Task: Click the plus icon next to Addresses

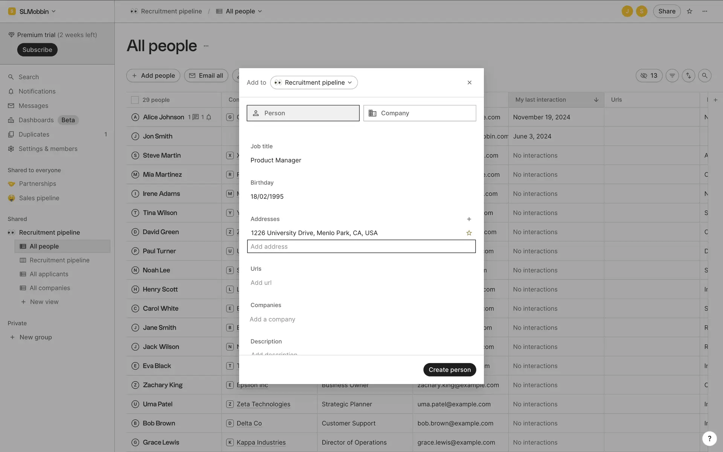Action: click(x=469, y=219)
